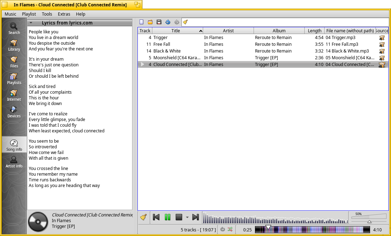Click the 3:55 length of Free Fall

319,44
